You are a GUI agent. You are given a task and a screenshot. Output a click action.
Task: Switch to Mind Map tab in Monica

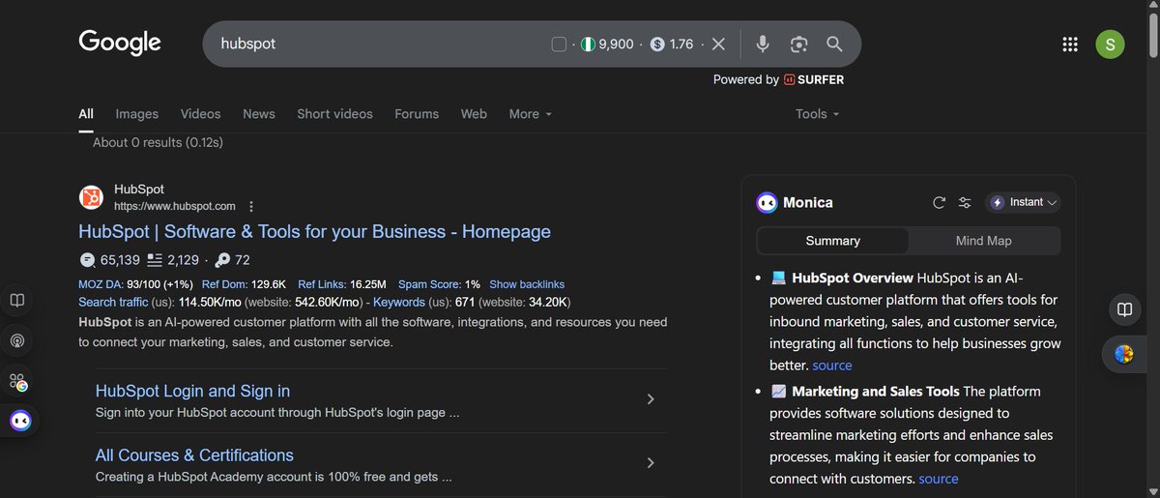pyautogui.click(x=983, y=241)
